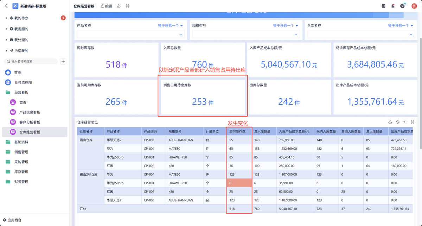This screenshot has height=226, width=422.
Task: Open 规格型号 condition 等于任意一个 dropdown
Action: click(286, 25)
